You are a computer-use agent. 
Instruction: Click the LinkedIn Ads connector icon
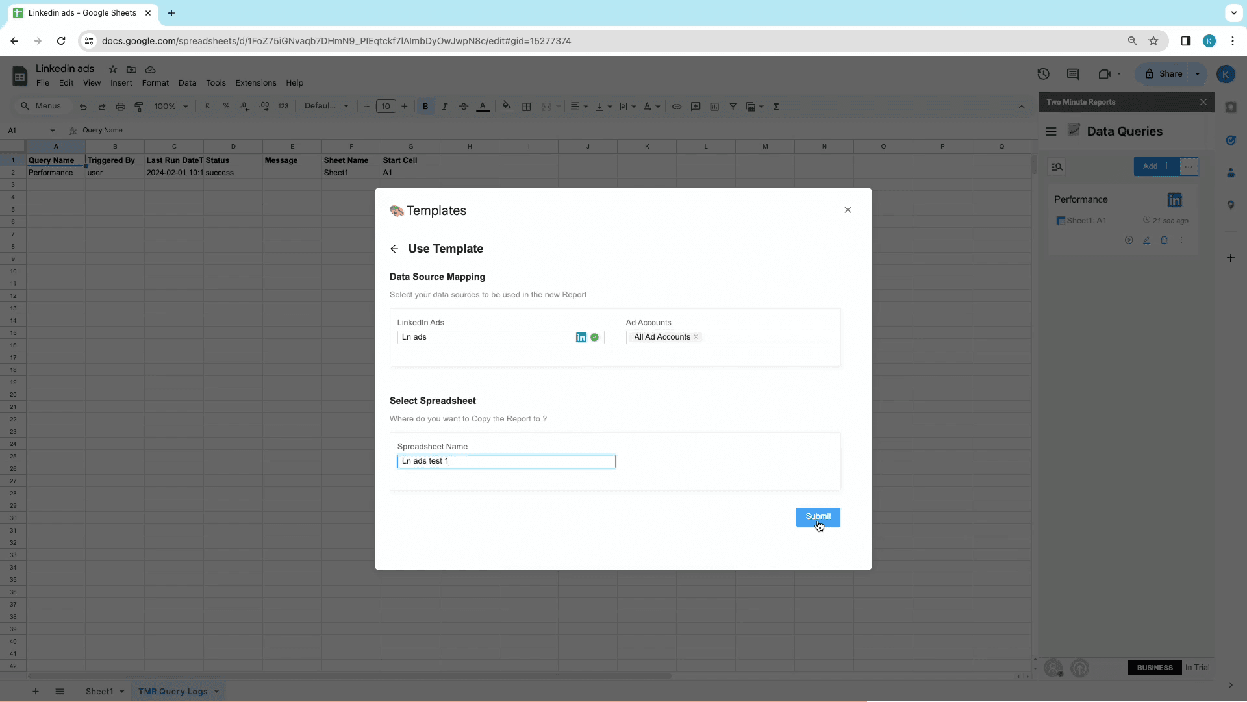(x=581, y=336)
